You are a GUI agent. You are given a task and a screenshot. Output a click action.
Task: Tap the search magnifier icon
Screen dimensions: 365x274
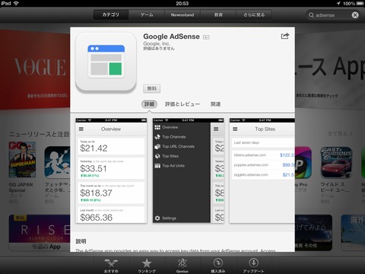tap(311, 15)
